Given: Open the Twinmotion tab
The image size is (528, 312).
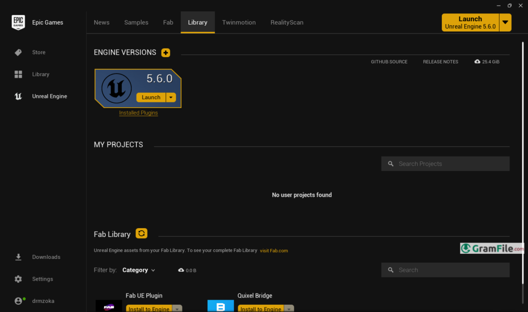Looking at the screenshot, I should [x=239, y=23].
